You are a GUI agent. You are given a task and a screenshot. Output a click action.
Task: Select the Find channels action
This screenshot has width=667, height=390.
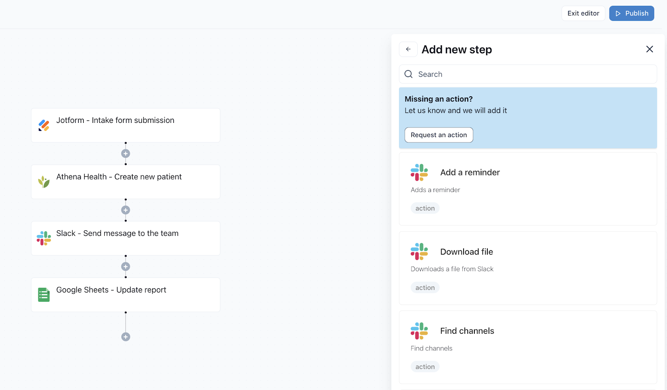pos(528,347)
